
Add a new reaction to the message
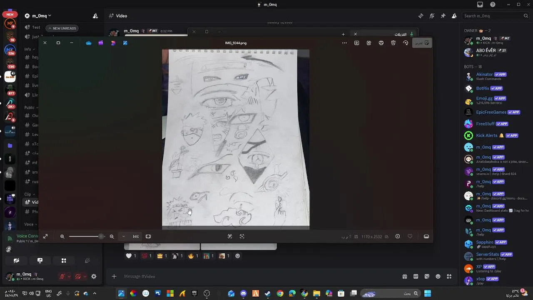click(x=238, y=256)
